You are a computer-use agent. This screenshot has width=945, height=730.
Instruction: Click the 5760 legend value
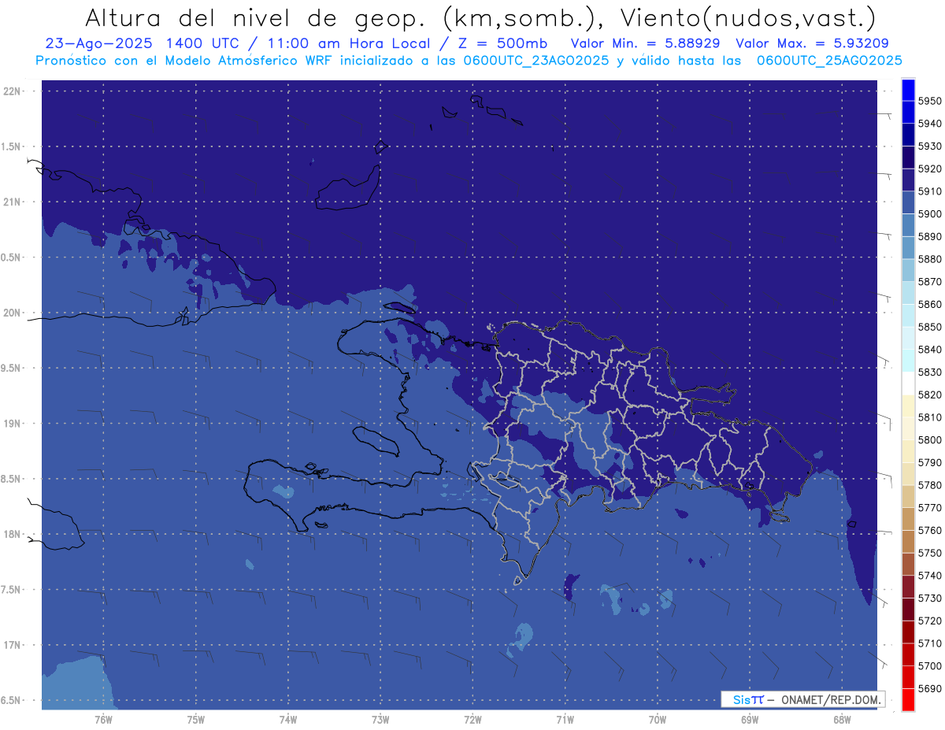930,530
